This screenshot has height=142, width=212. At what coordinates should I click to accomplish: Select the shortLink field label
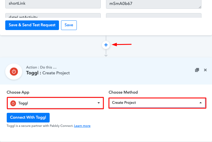click(53, 3)
